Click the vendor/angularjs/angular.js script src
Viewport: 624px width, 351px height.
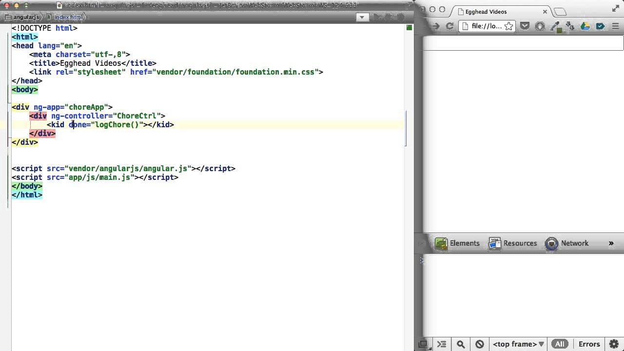tap(128, 169)
